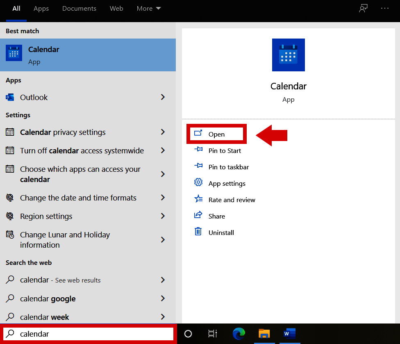Open the Calendar app via Open

(216, 134)
